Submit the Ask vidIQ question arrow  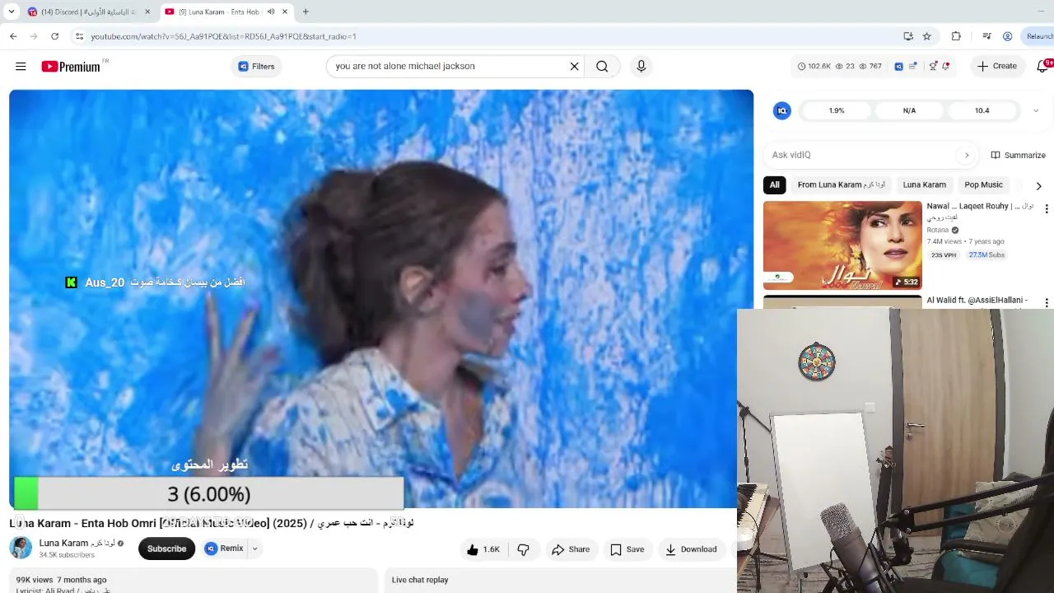[x=967, y=155]
